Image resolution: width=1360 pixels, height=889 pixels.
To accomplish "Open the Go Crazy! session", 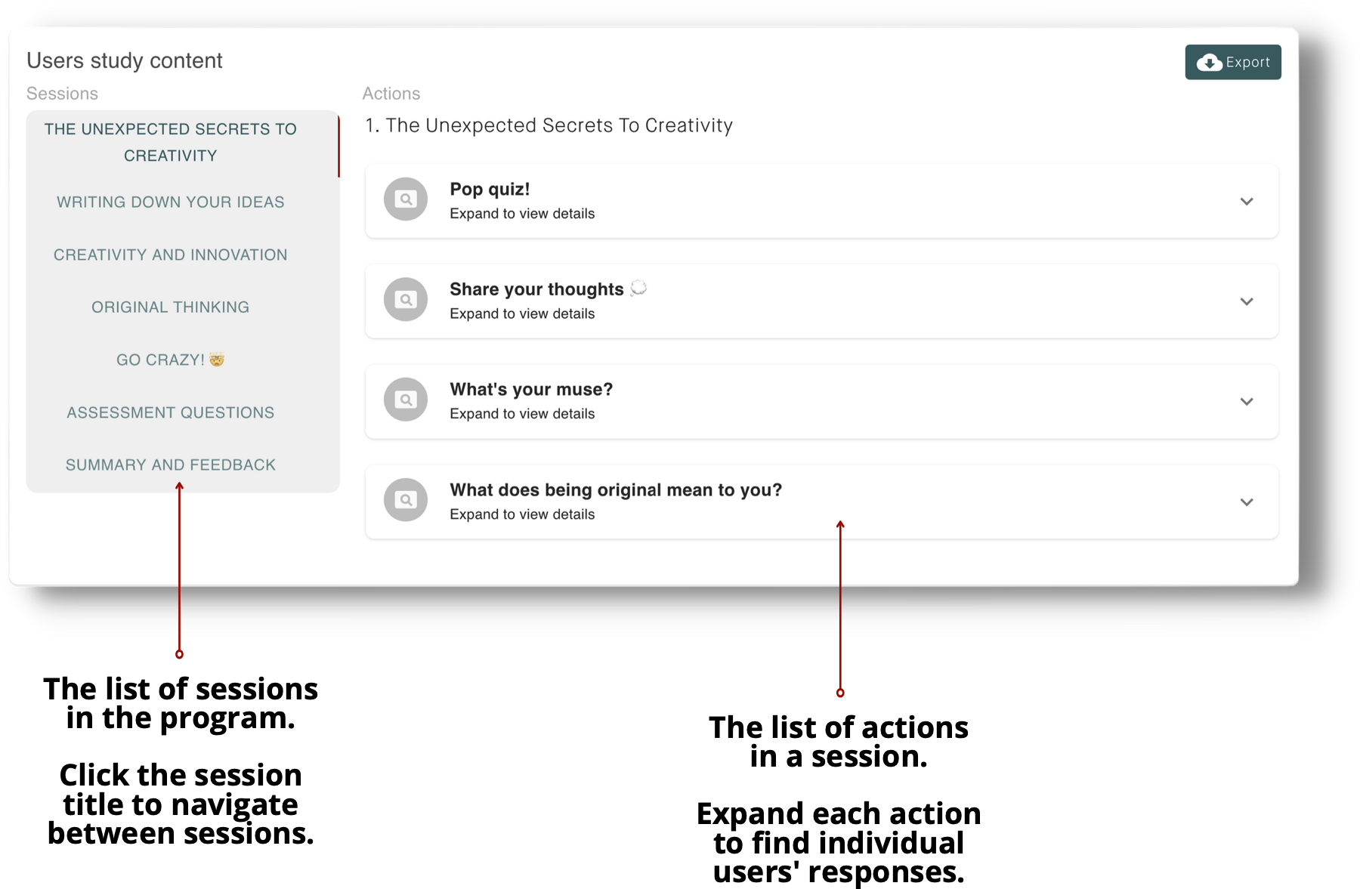I will [x=171, y=360].
